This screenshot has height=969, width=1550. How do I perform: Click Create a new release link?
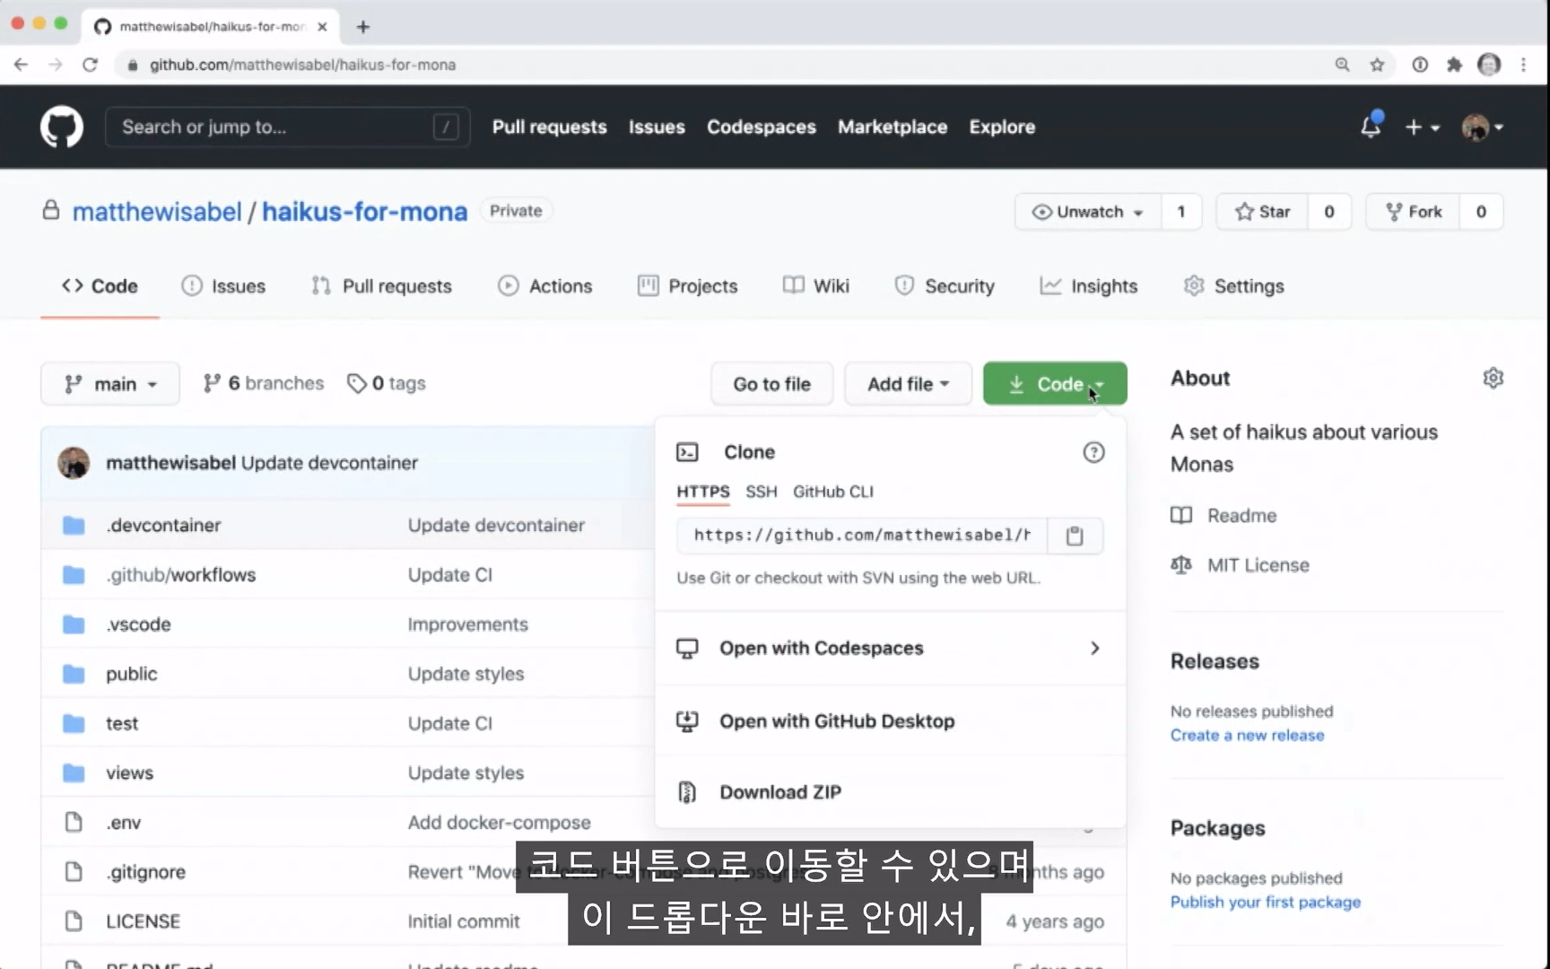[x=1247, y=736]
